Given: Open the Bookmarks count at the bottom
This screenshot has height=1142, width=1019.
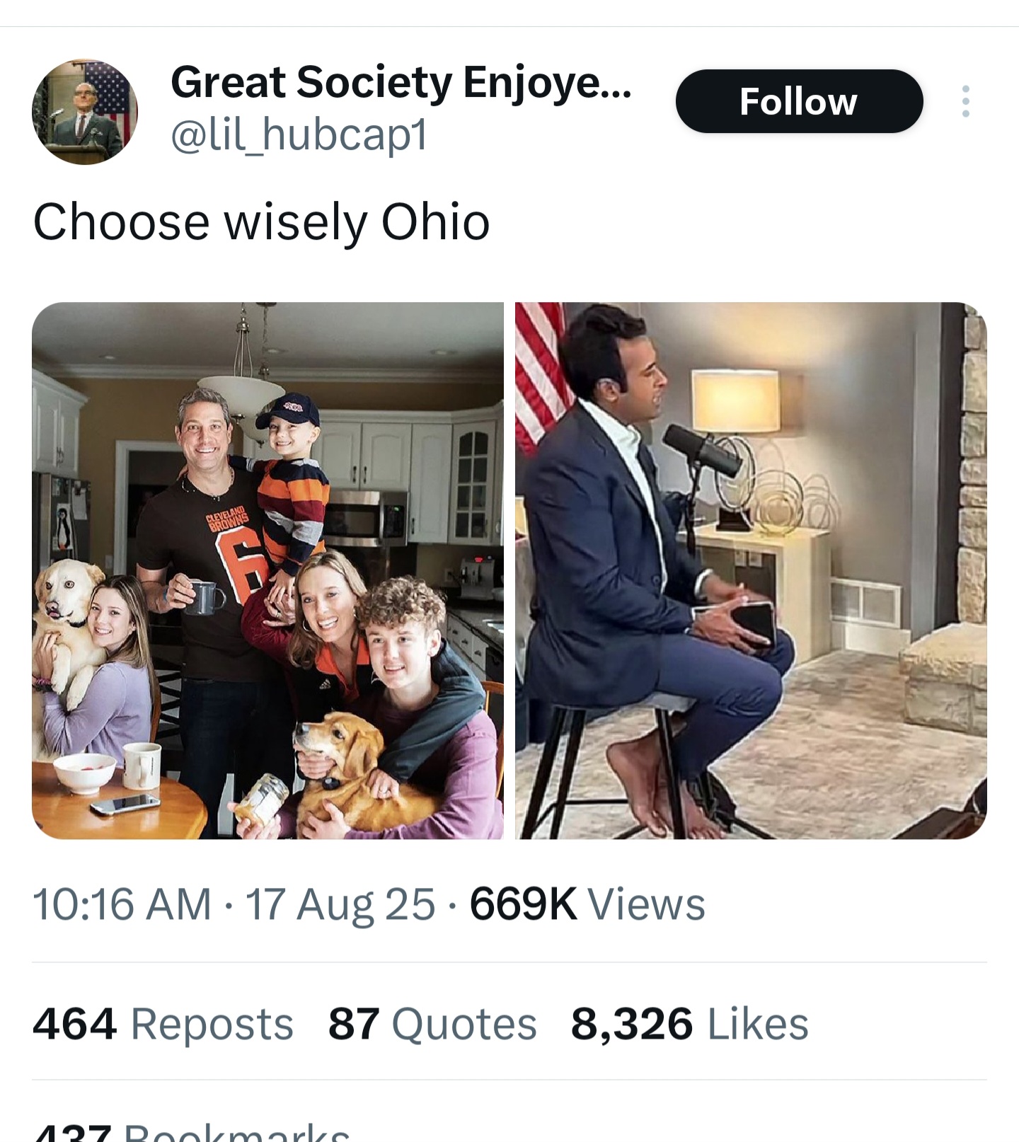Looking at the screenshot, I should coord(192,1134).
